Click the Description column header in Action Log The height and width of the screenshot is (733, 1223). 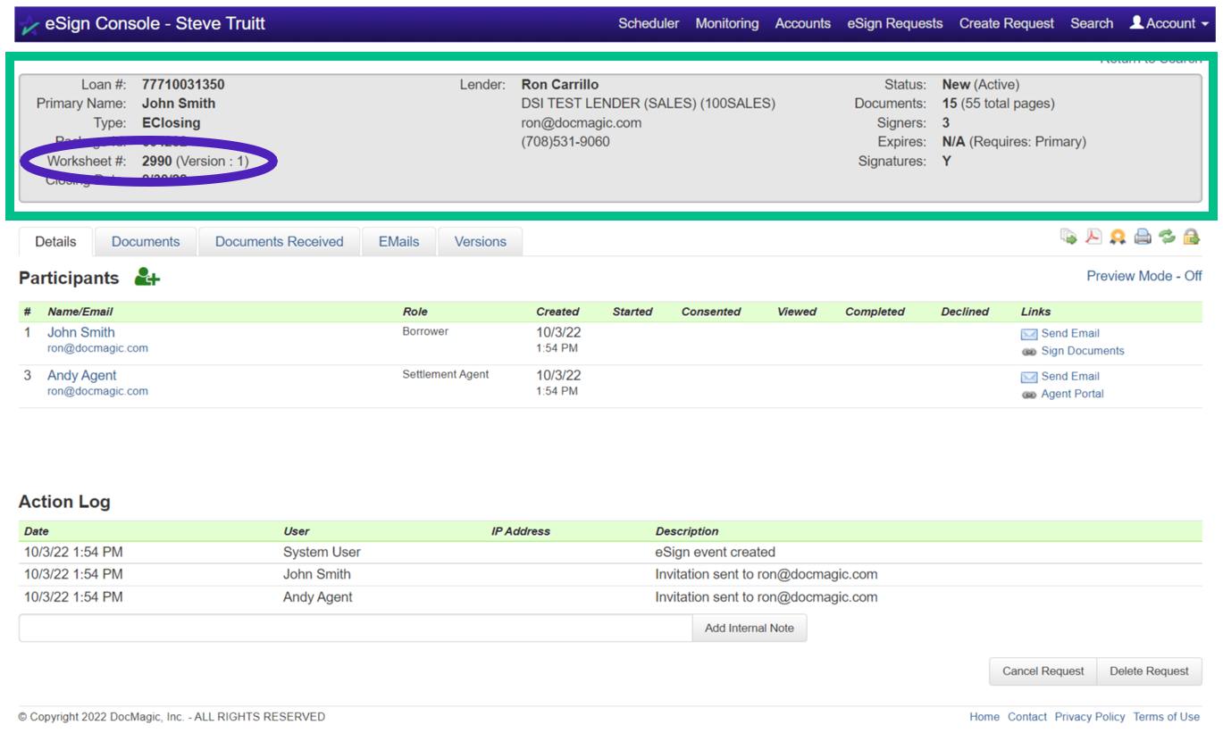687,531
